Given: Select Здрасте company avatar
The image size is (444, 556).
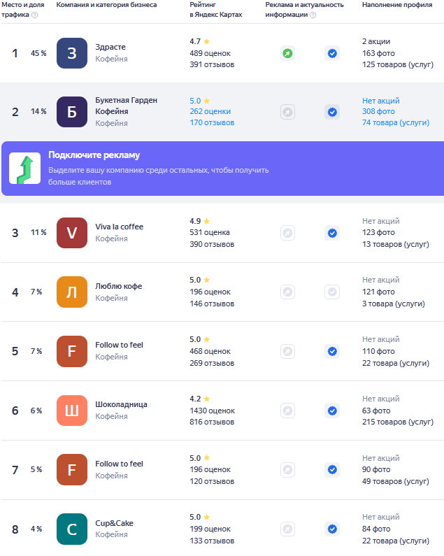Looking at the screenshot, I should coord(72,53).
